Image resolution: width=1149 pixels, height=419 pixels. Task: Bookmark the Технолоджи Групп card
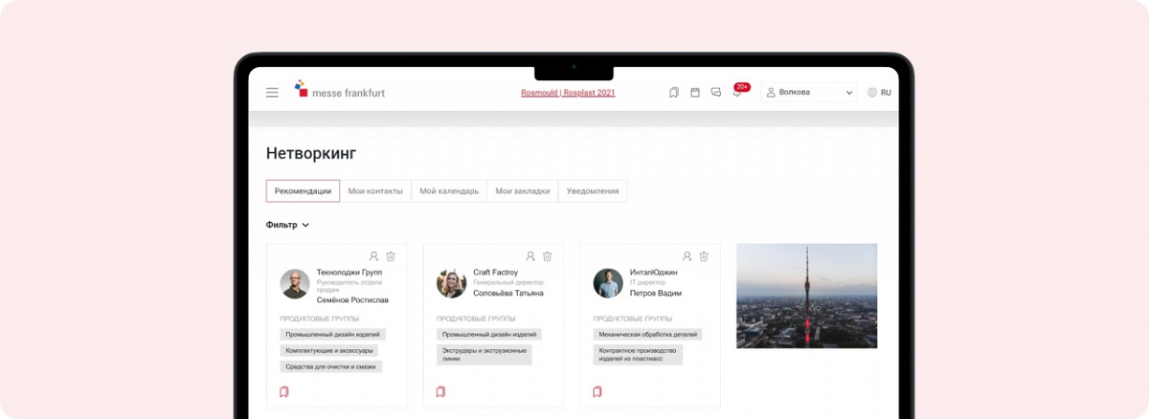point(284,391)
